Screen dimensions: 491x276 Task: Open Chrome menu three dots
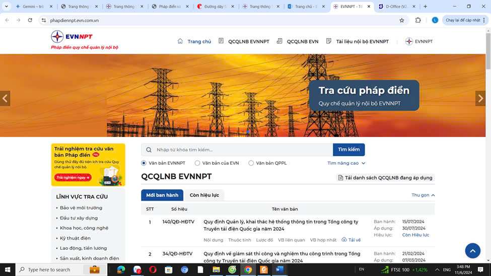[x=484, y=20]
